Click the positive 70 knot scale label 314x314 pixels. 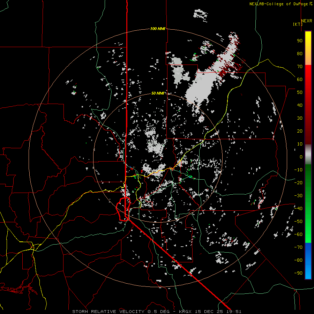(x=300, y=67)
